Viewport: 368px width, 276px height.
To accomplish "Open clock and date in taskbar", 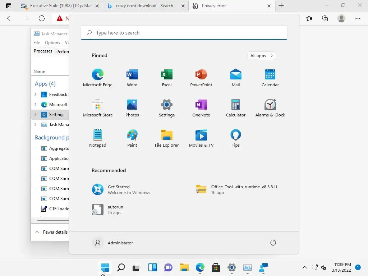I will point(342,267).
